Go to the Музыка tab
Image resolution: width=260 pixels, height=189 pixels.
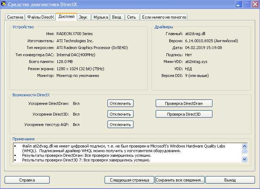point(100,17)
